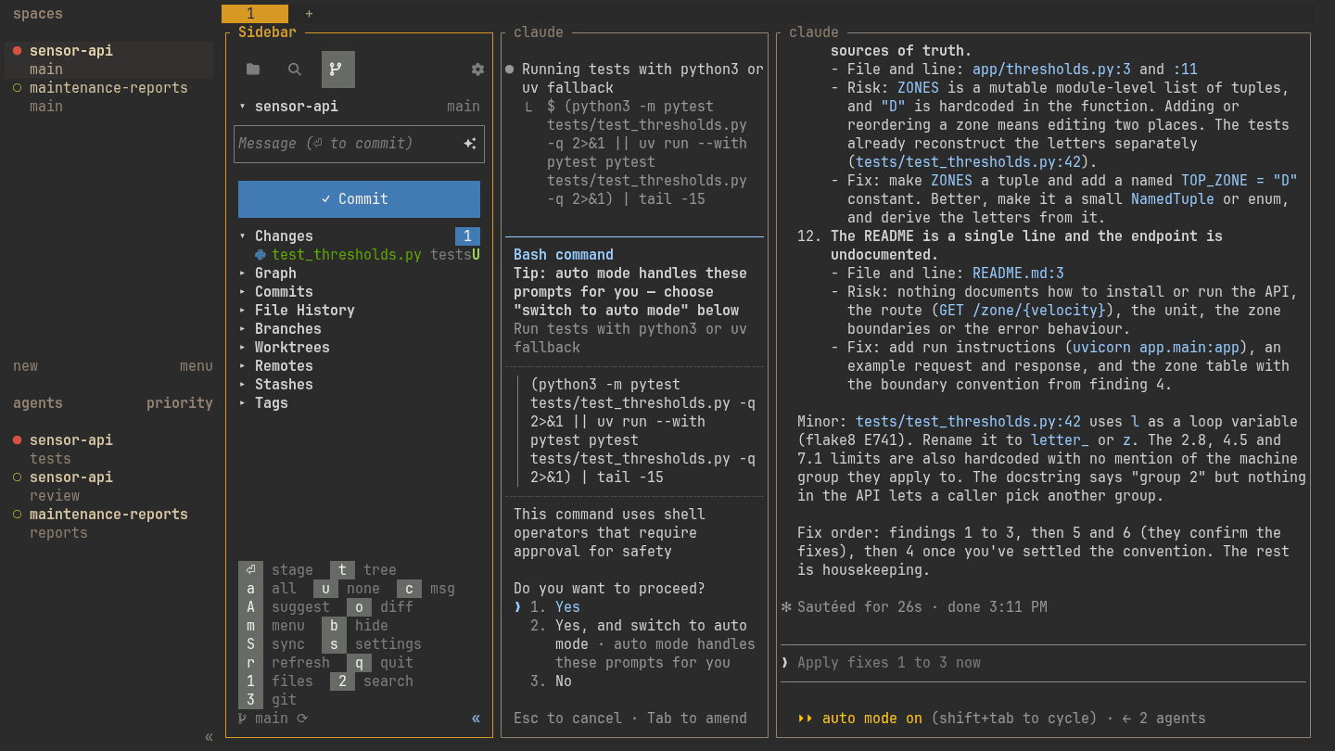Open the app/thresholds.py:3 link
Screen dimensions: 1335x751
click(x=1051, y=70)
